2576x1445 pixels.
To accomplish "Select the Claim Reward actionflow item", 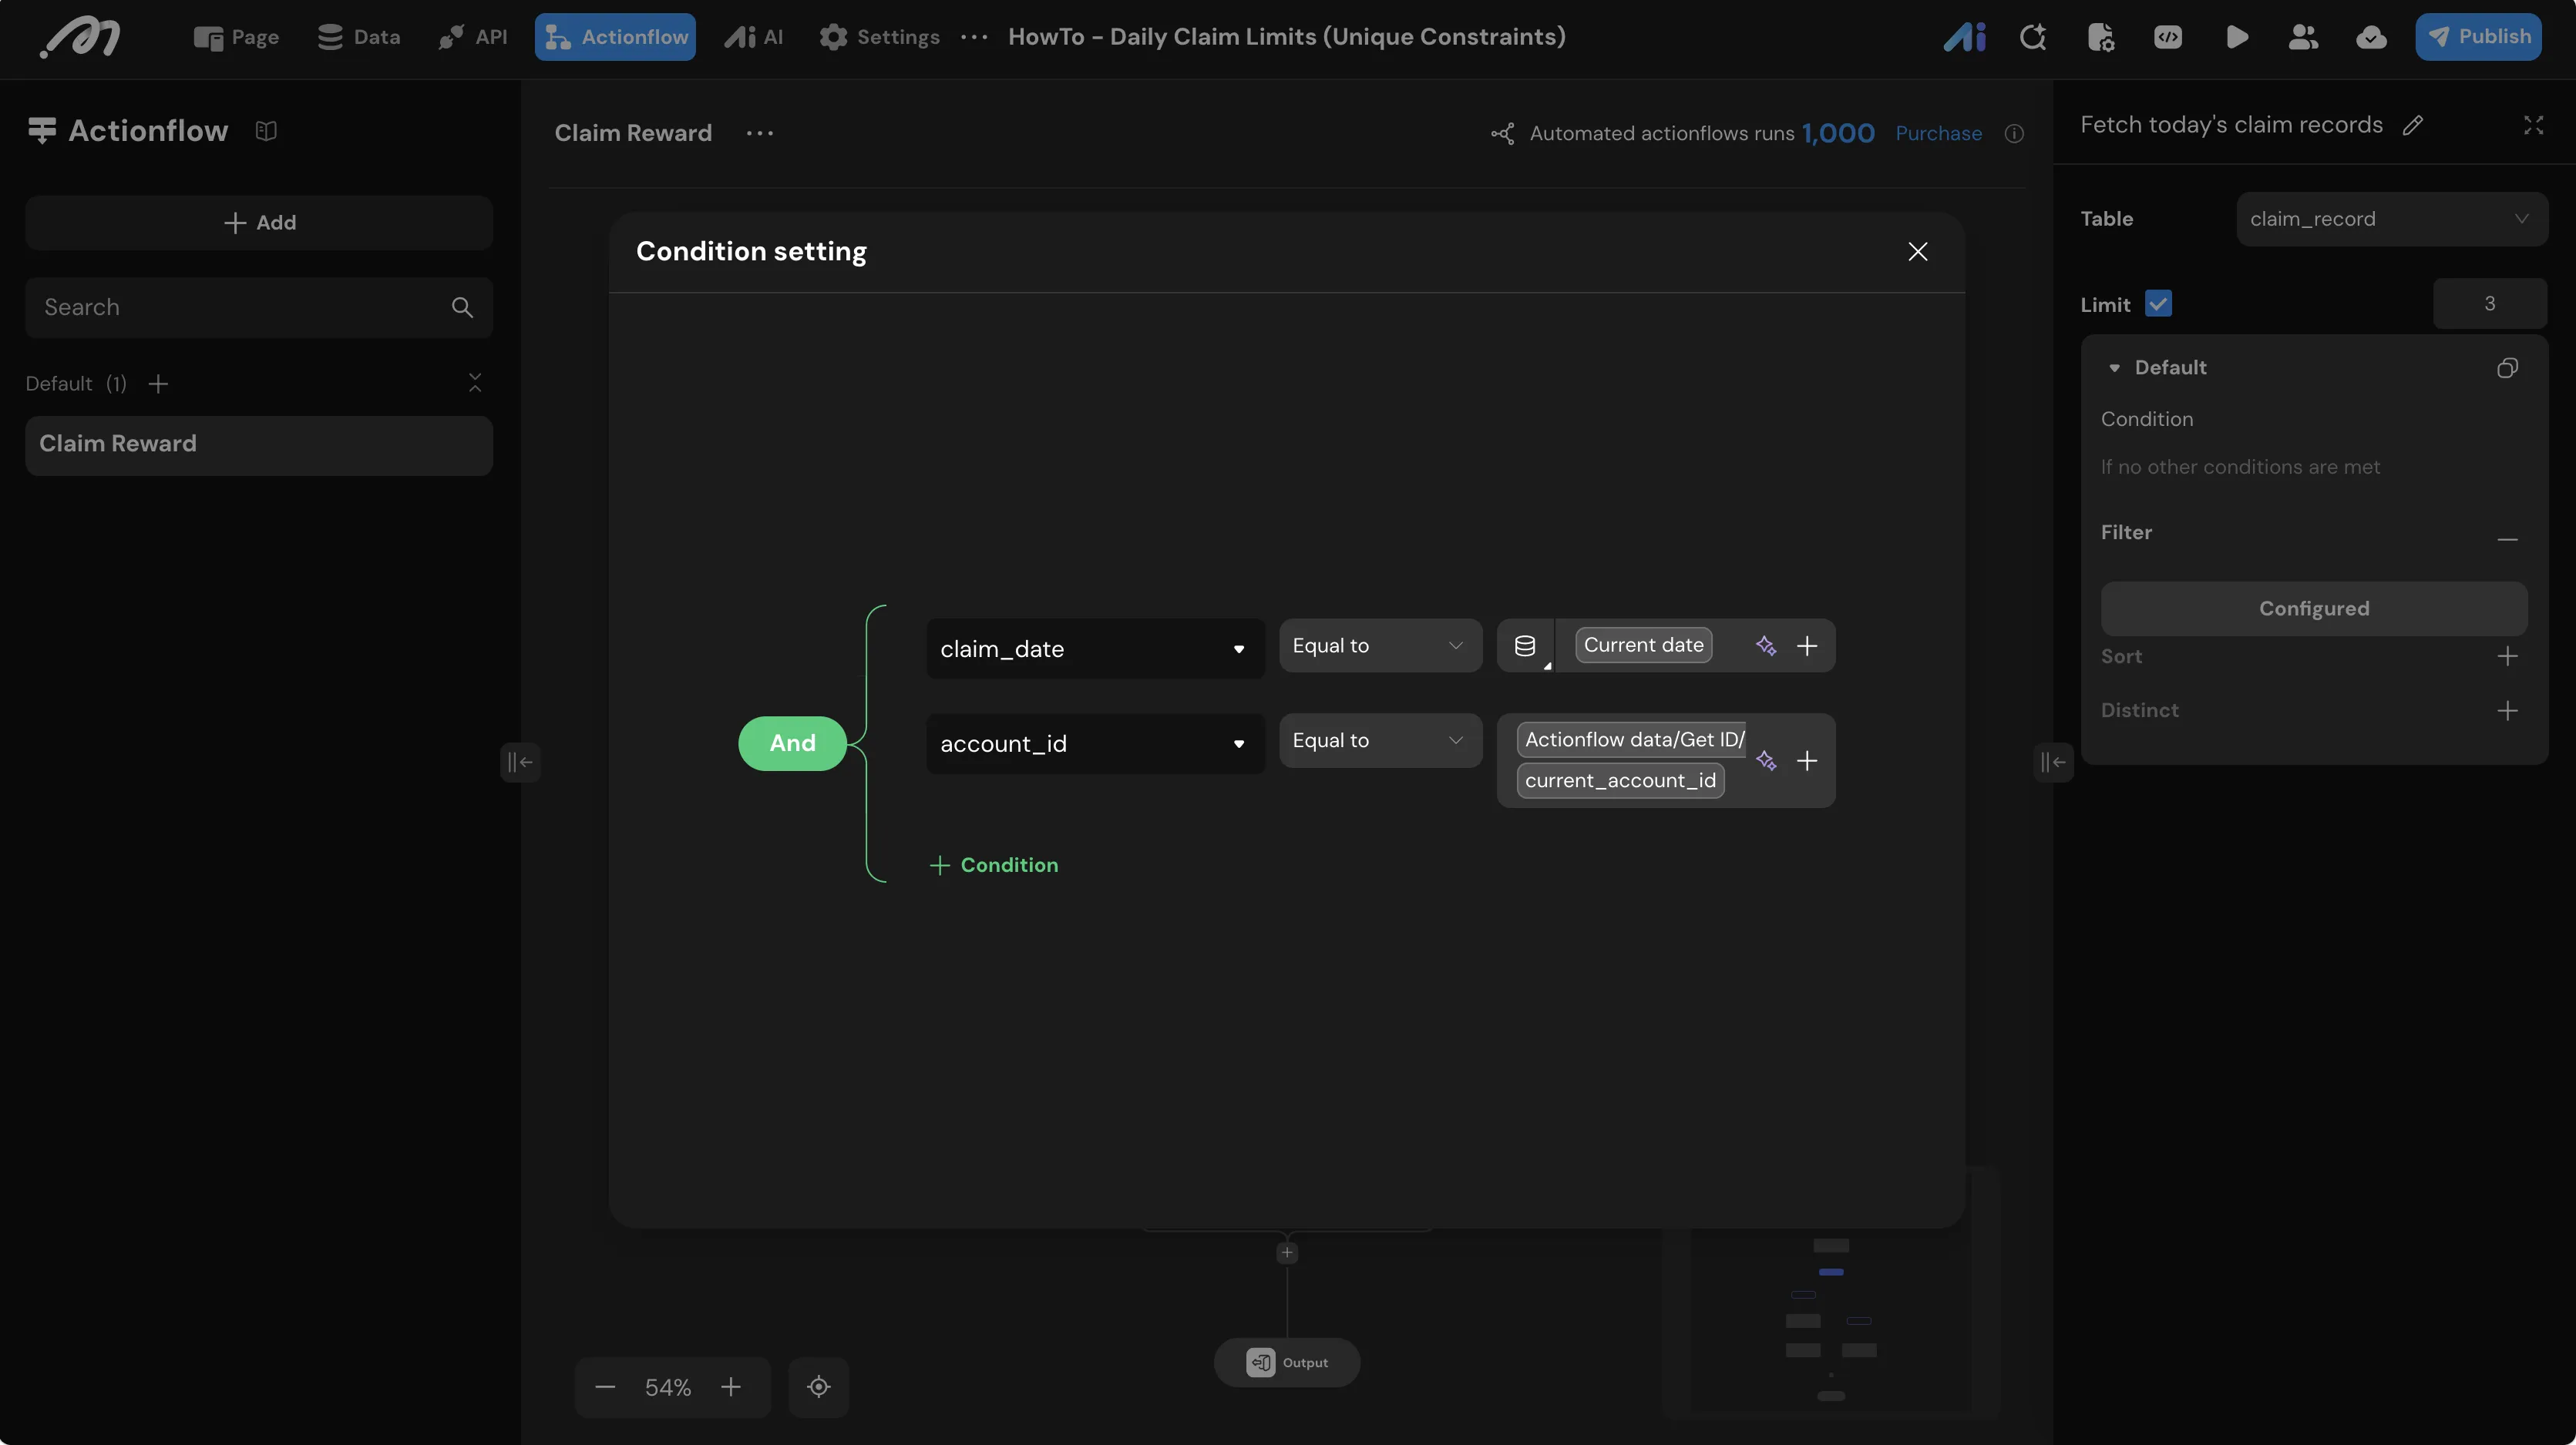I will 259,444.
